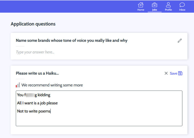Click the 'We recommend writing some more' hint
Image resolution: width=194 pixels, height=138 pixels.
point(52,85)
